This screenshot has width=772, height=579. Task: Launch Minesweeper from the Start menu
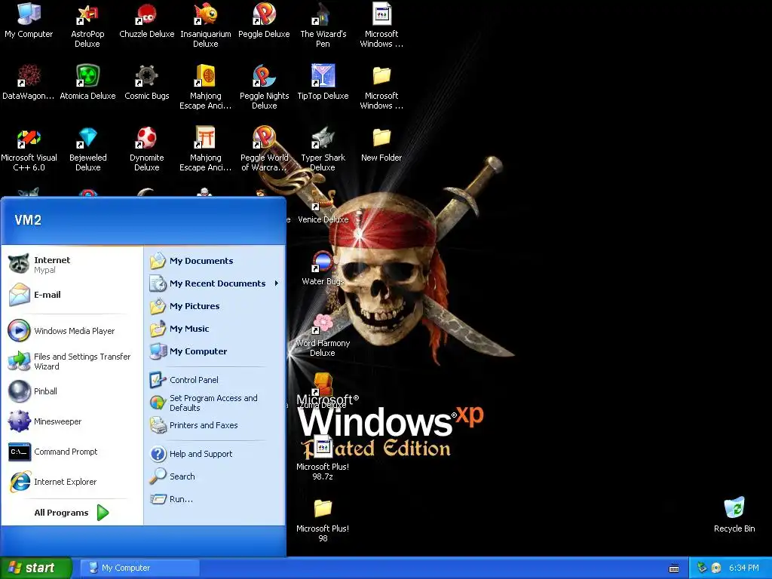[x=72, y=421]
